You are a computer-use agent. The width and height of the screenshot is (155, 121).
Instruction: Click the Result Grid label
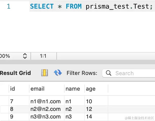[15, 73]
